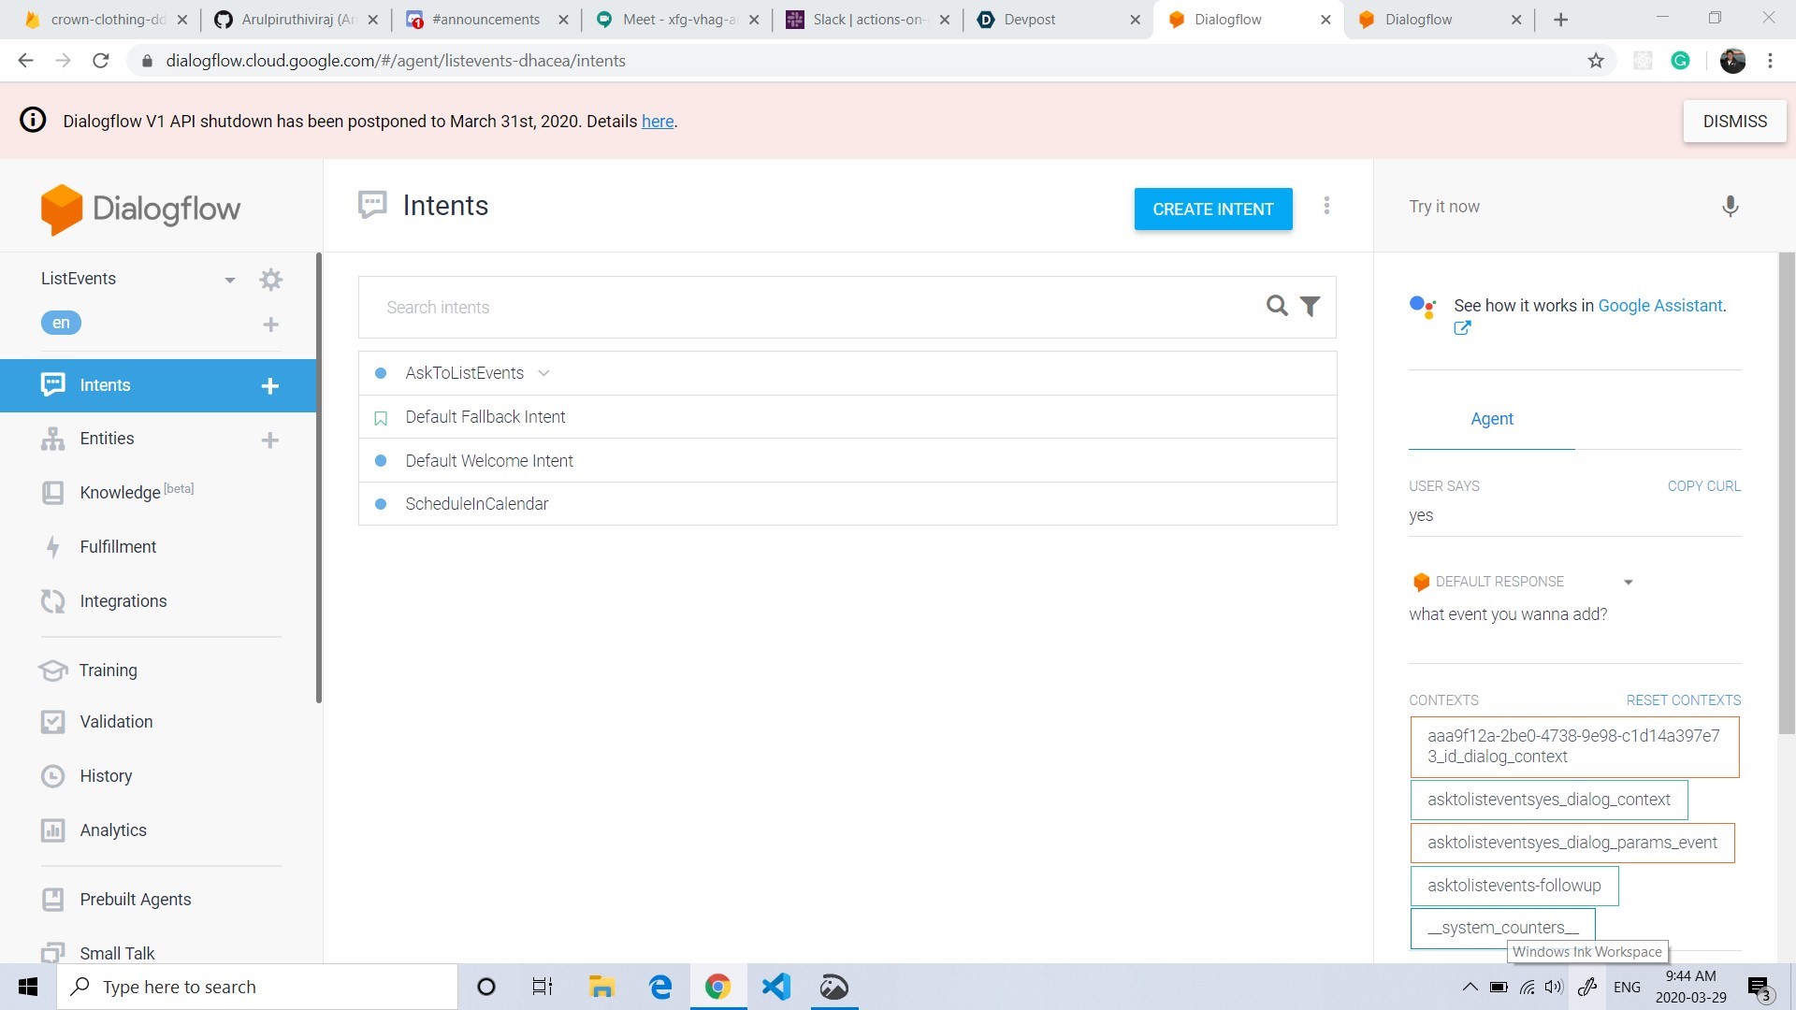The width and height of the screenshot is (1796, 1010).
Task: Dismiss the V1 API shutdown banner
Action: 1733,122
